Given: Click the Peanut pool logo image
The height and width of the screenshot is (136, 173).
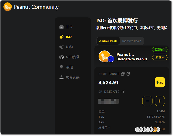Looking at the screenshot, I should click(104, 56).
